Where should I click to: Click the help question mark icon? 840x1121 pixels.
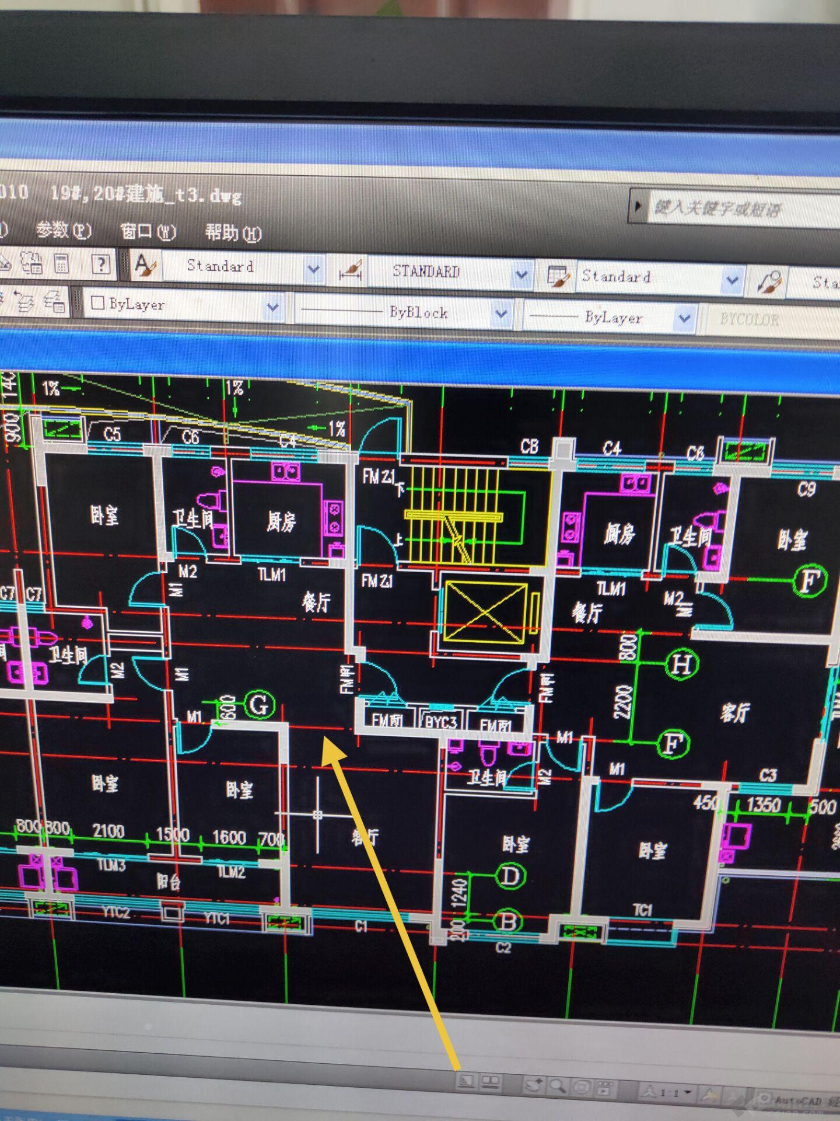click(101, 264)
